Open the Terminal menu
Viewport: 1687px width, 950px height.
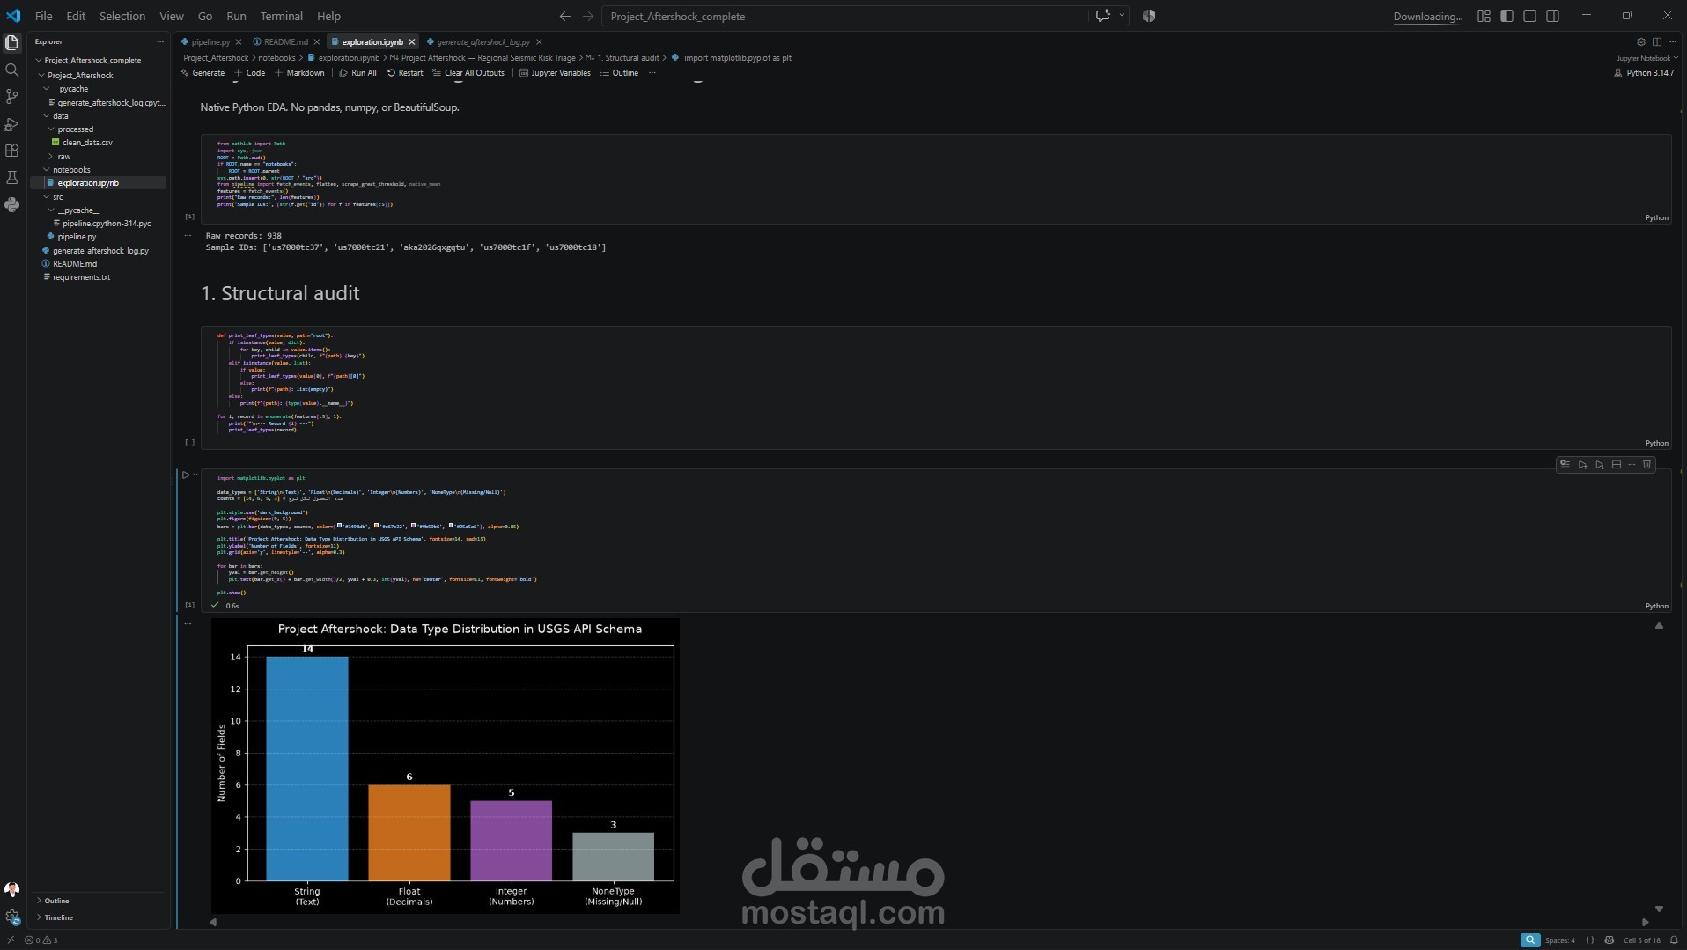point(281,16)
